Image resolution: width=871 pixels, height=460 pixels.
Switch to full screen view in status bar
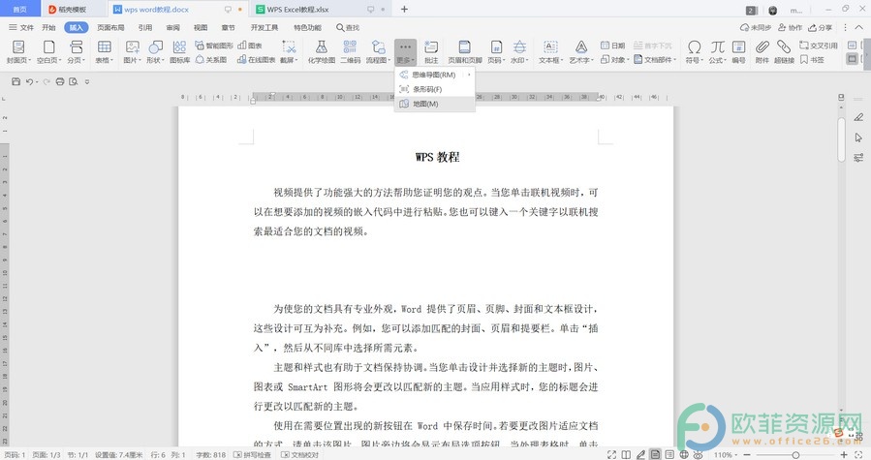611,454
